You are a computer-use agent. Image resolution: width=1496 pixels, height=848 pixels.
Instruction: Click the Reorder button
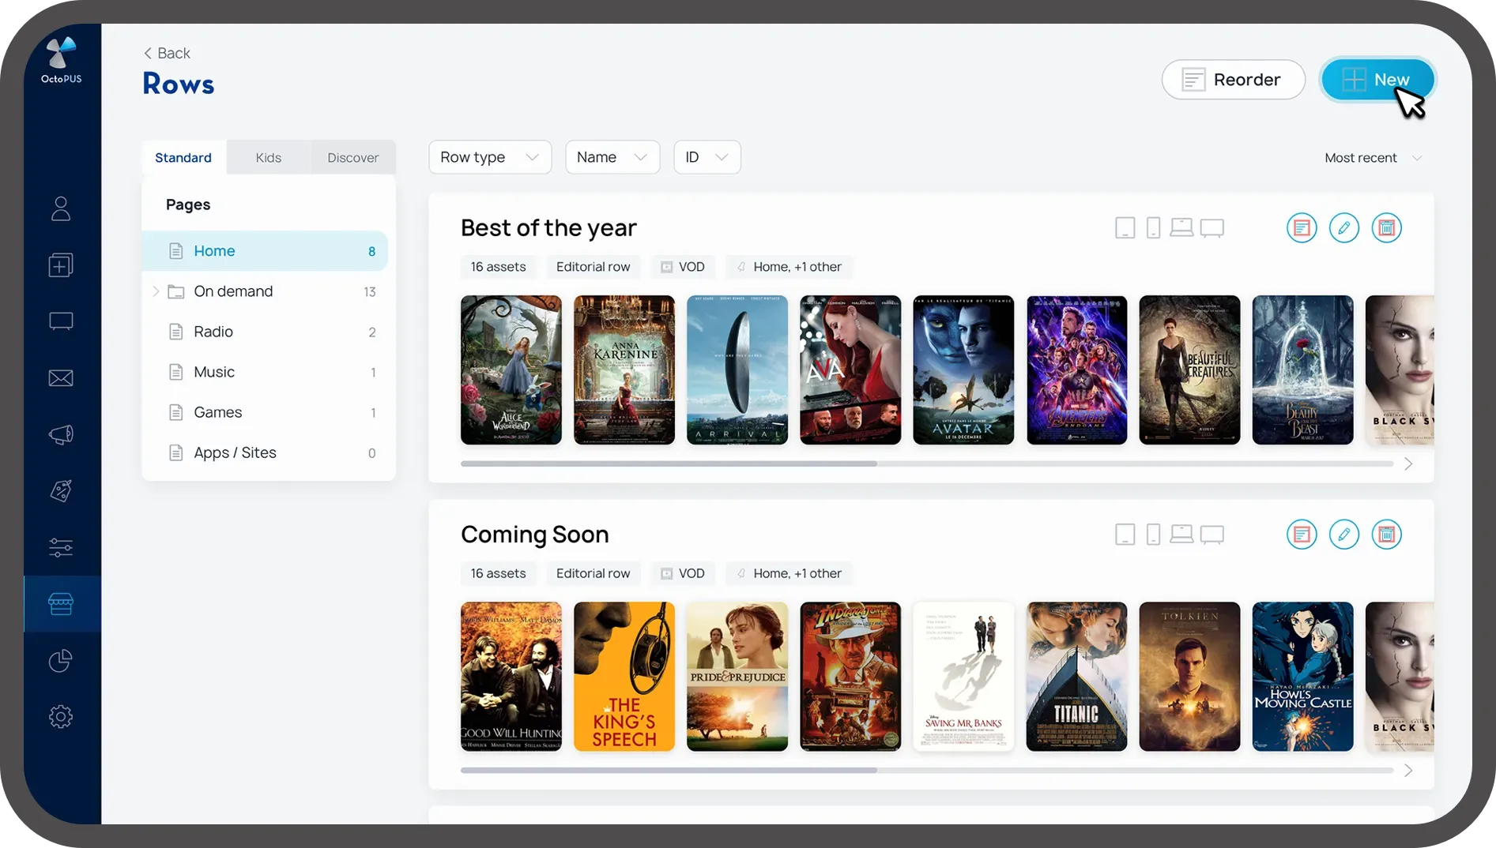click(1233, 80)
